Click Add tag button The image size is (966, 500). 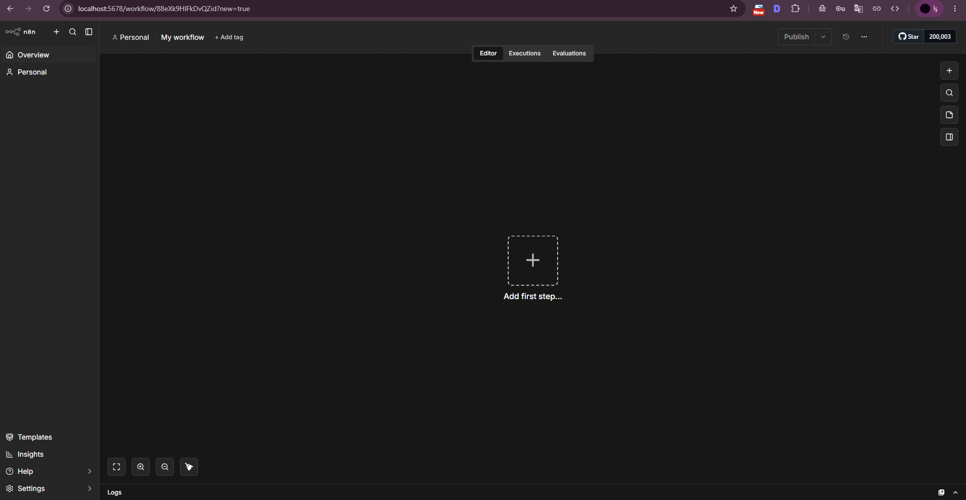click(229, 37)
